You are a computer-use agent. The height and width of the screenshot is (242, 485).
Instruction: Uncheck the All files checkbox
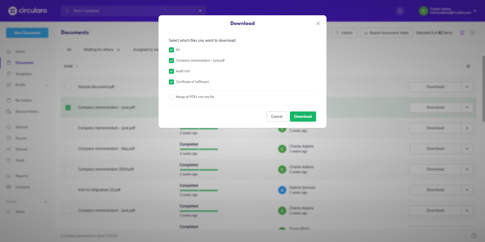point(171,50)
